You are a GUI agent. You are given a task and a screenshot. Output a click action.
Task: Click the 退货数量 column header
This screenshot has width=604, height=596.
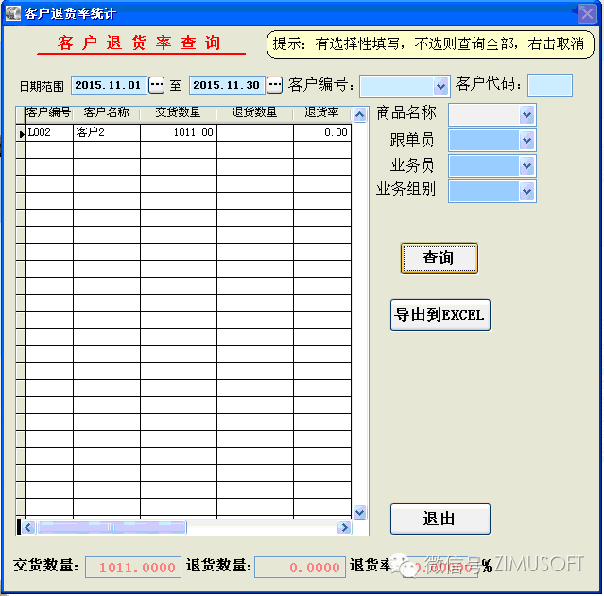click(x=254, y=113)
